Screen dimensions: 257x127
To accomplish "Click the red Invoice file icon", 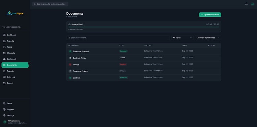I will 70,65.
